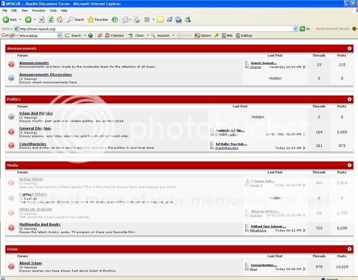This screenshot has width=358, height=280.
Task: Open the File menu
Action: 5,10
